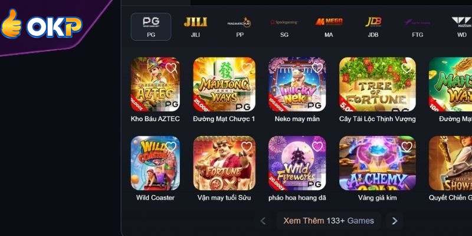Toggle heart on Alchemy Gold game
This screenshot has height=236, width=472.
tap(407, 146)
